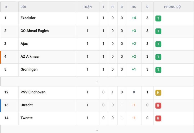194x133 pixels.
Task: Open the Excelsior team link
Action: pyautogui.click(x=28, y=18)
